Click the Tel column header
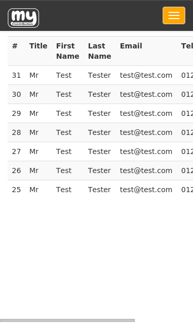This screenshot has width=193, height=323. (x=187, y=46)
